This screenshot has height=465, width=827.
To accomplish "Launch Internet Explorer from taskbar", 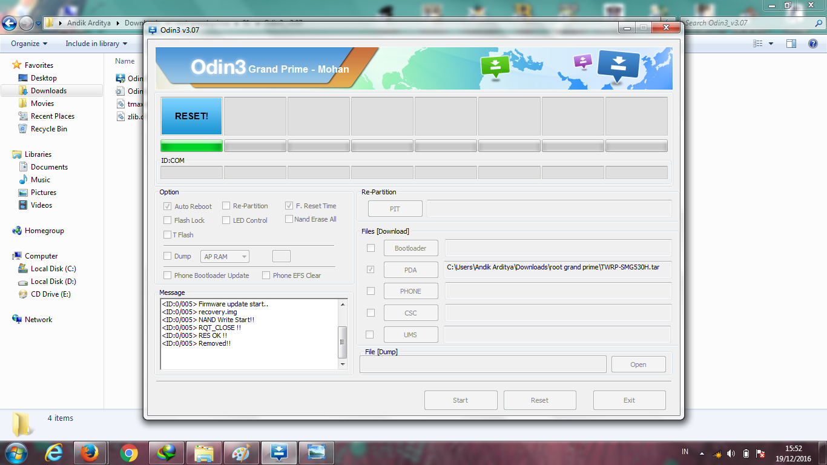I will coord(54,452).
